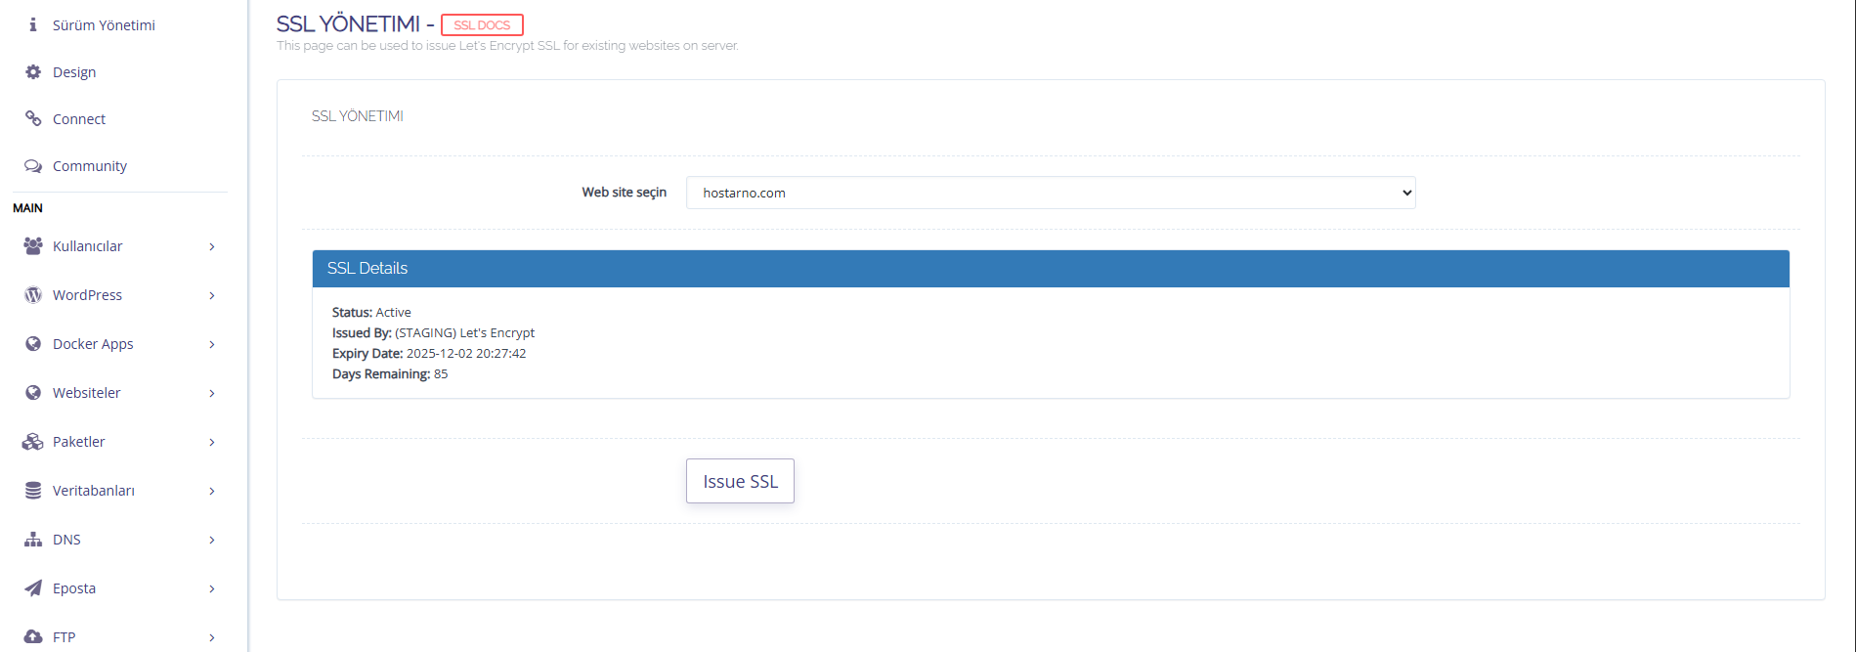Click the cloud upload icon beside FTP
Screen dimensions: 1856x652
point(33,636)
